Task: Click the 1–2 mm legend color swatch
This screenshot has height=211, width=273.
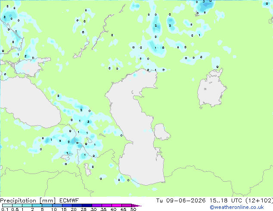Action: 27,205
